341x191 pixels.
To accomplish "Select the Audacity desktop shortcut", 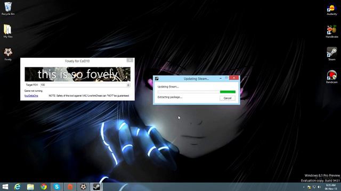I will (331, 10).
